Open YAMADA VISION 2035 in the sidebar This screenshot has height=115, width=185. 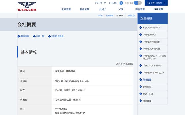(x=152, y=73)
